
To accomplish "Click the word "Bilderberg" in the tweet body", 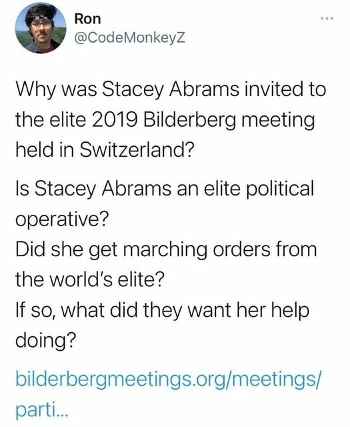I will tap(189, 120).
